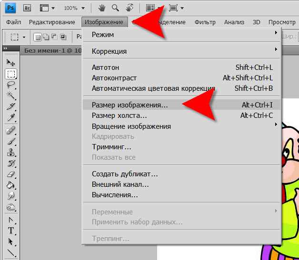Expand the view extras dropdown arrow
299x260 pixels.
click(x=53, y=8)
